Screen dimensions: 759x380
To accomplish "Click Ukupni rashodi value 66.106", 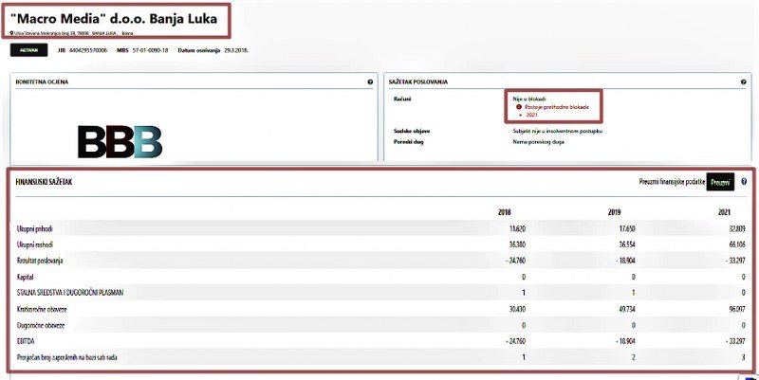I will (736, 244).
